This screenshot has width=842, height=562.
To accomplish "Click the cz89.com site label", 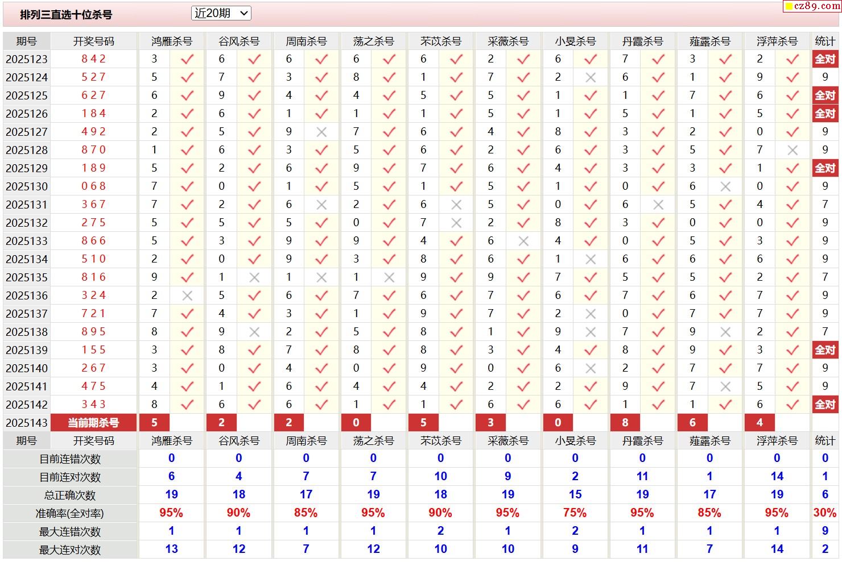I will click(x=812, y=6).
